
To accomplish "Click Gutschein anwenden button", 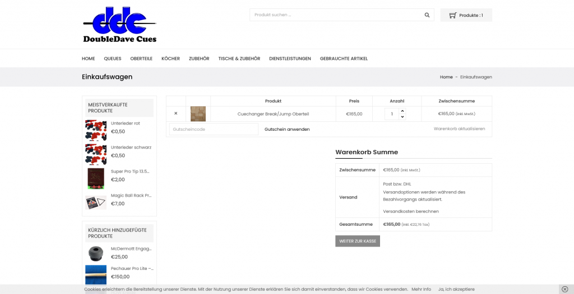I will [287, 129].
